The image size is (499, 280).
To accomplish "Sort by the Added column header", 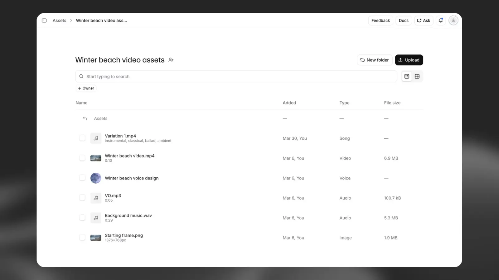I will [x=289, y=103].
